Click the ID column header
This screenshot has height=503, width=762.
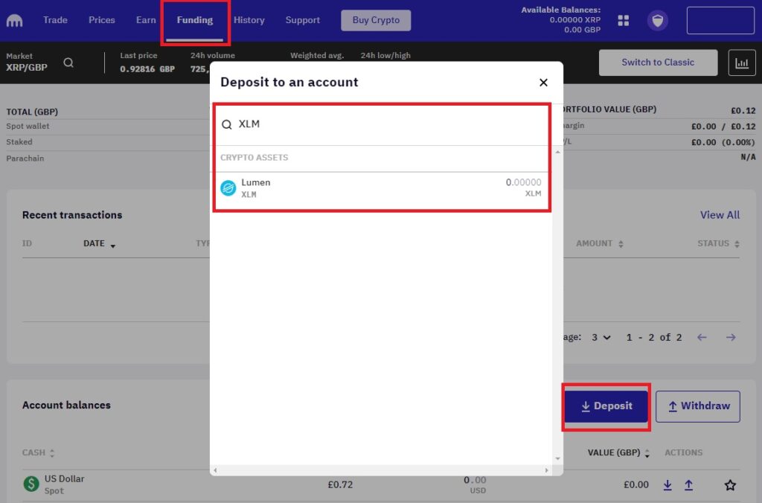pos(27,243)
